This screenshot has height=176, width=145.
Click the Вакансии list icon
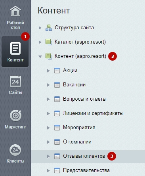[x=57, y=85]
